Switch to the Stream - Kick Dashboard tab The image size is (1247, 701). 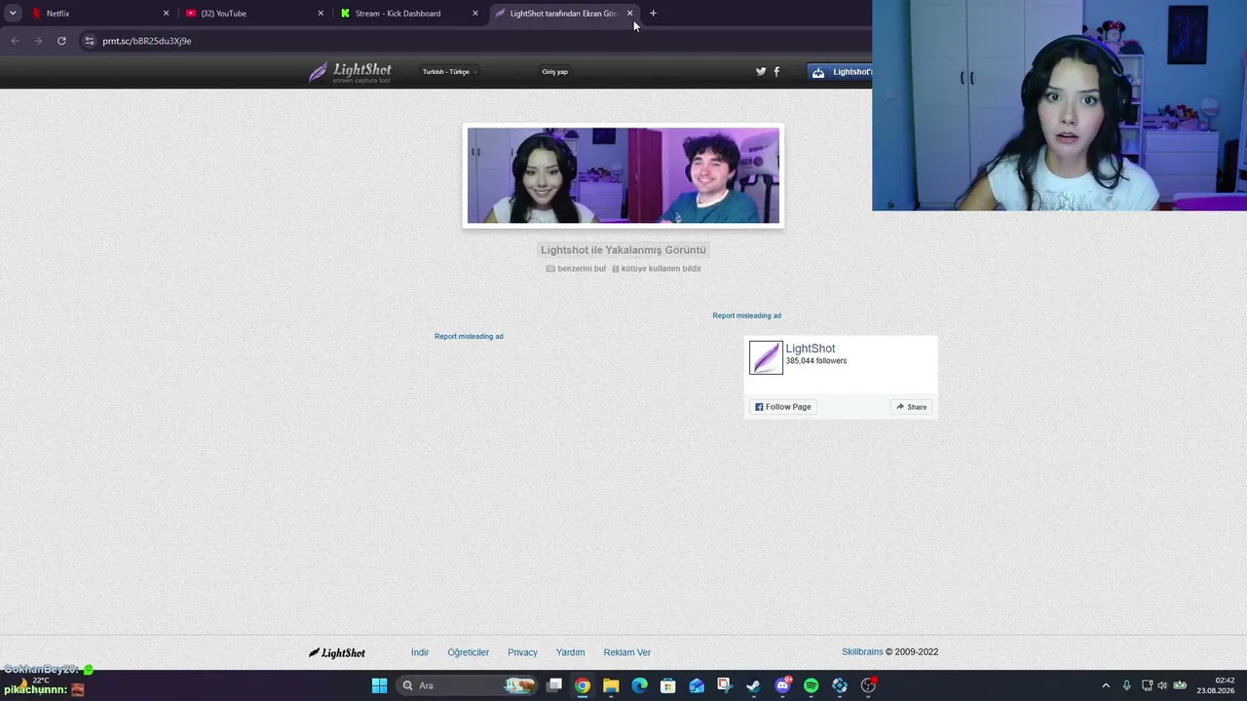[409, 14]
